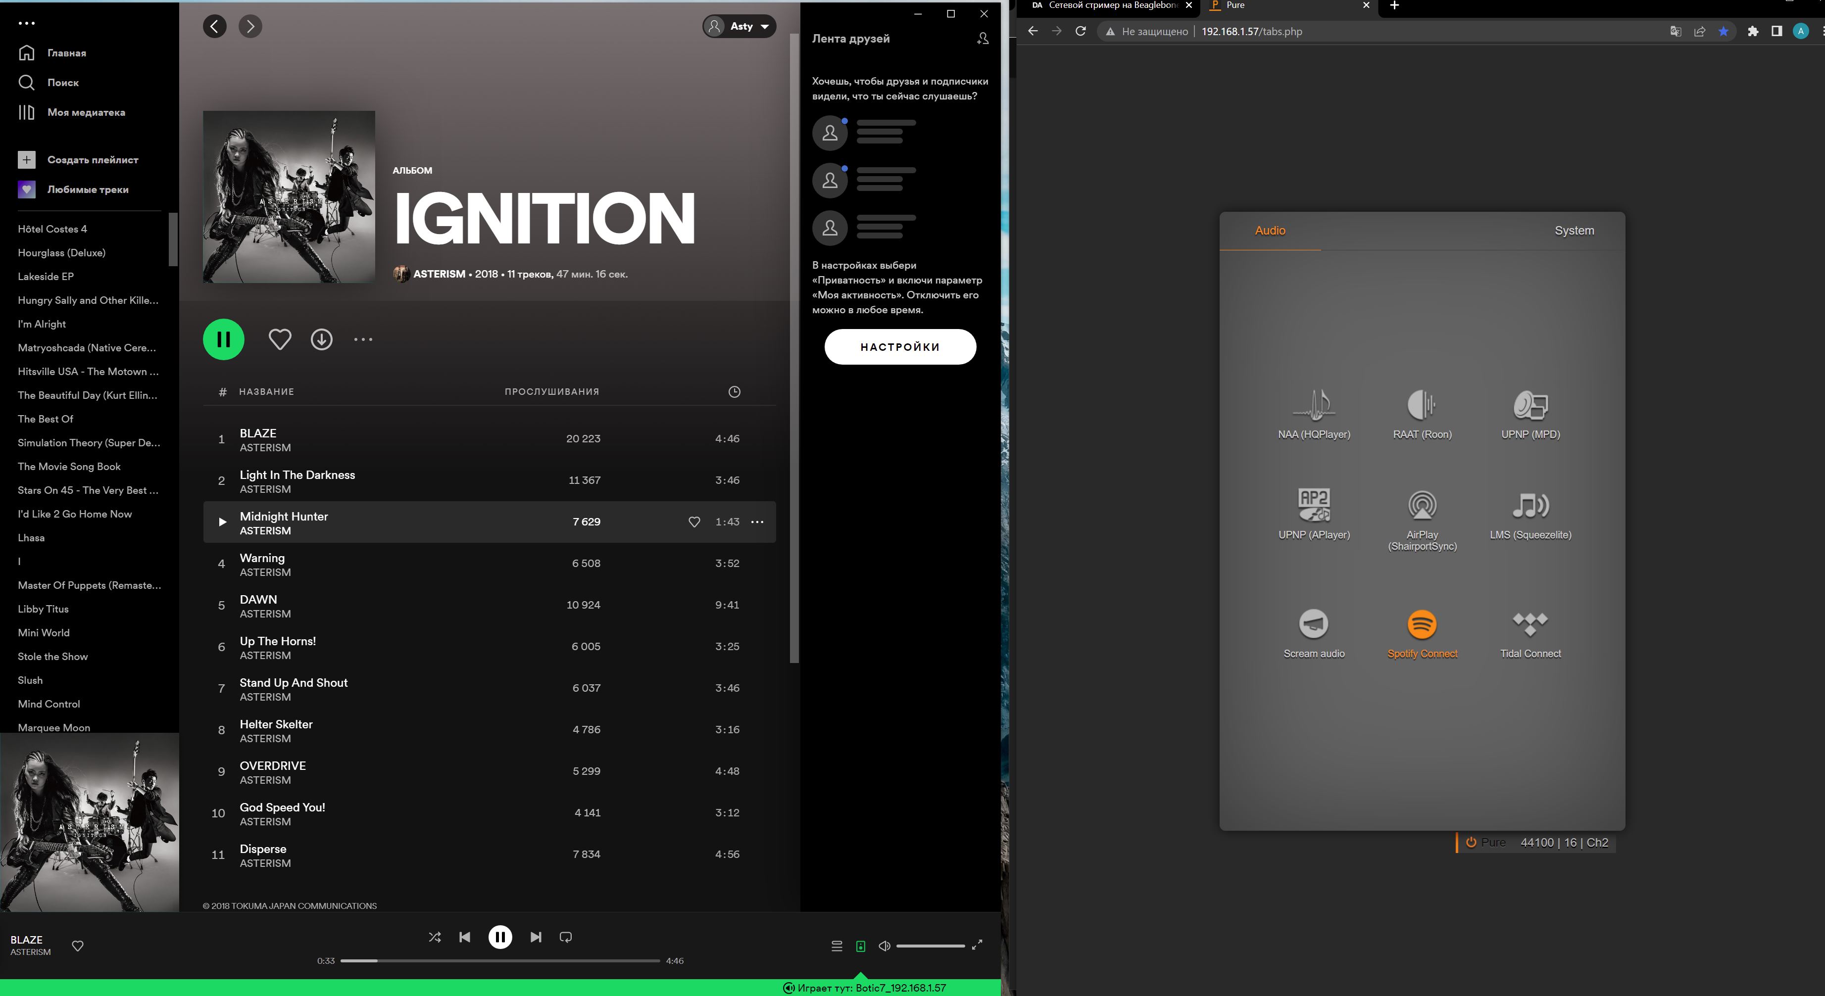Choose the RAAT (Roon) renderer icon

pos(1421,405)
